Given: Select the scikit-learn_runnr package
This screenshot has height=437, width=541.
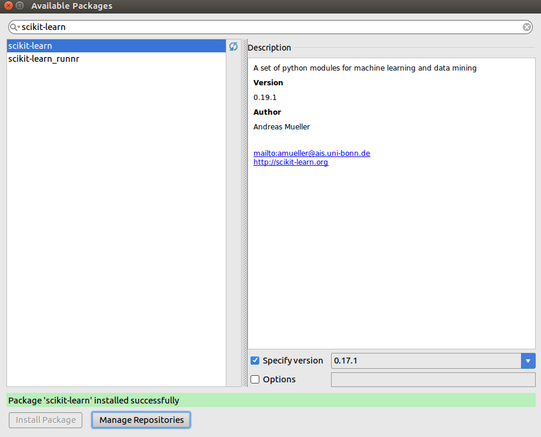Looking at the screenshot, I should click(116, 59).
